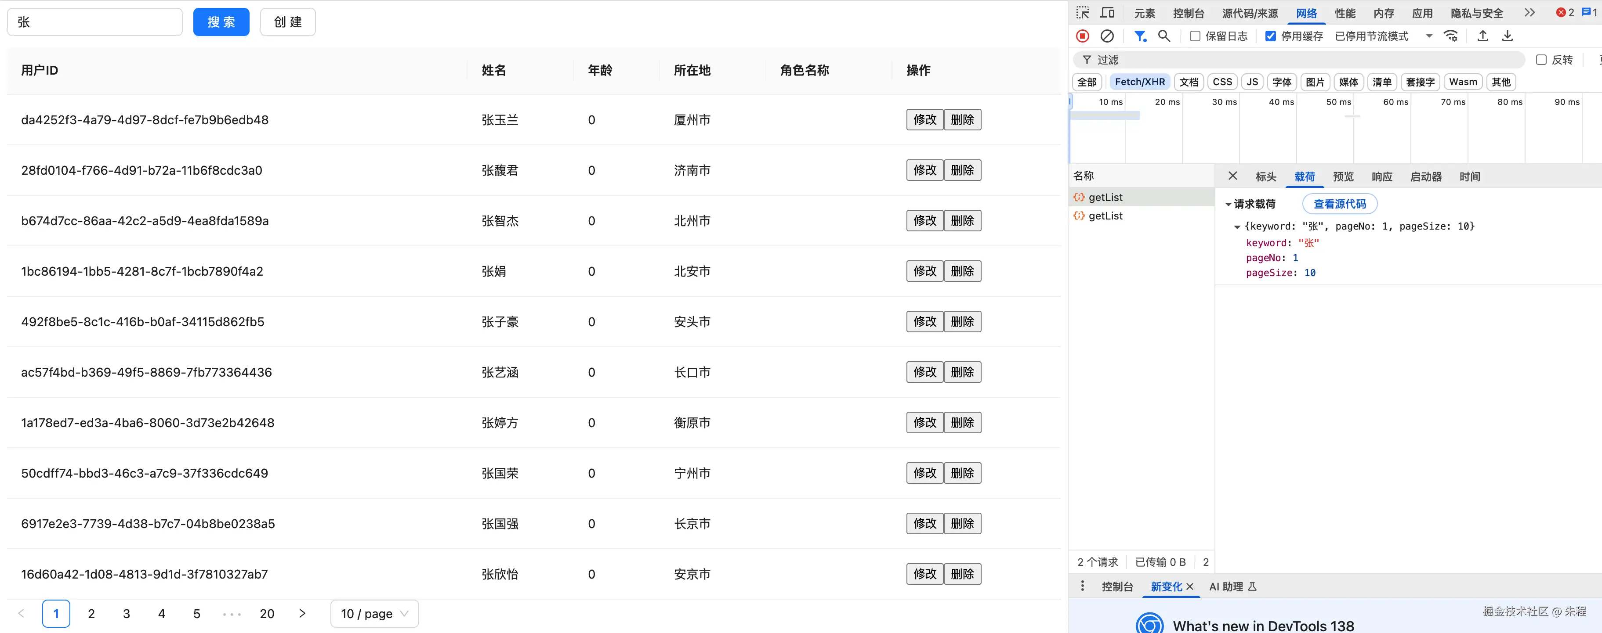Collapse the 请求载荷 section
The image size is (1602, 633).
(1228, 205)
